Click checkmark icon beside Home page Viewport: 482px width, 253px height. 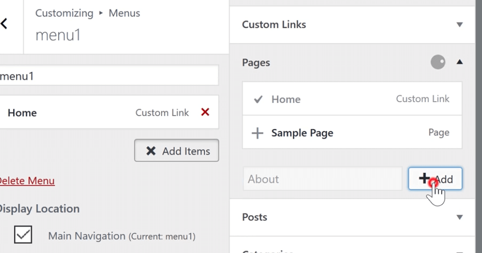pos(258,99)
